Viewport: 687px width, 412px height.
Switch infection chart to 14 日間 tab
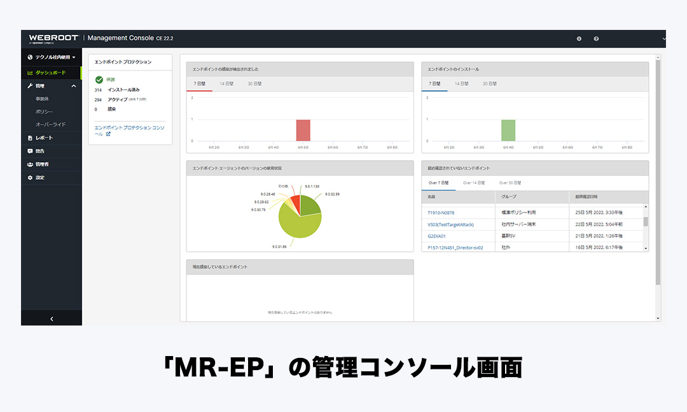226,84
